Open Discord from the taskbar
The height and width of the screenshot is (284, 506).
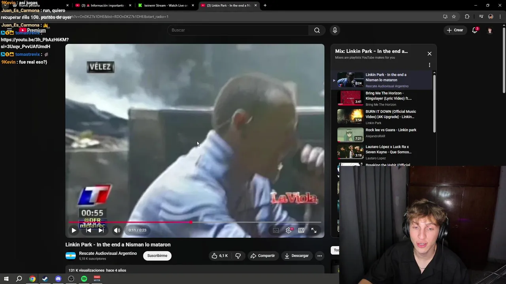pos(58,279)
